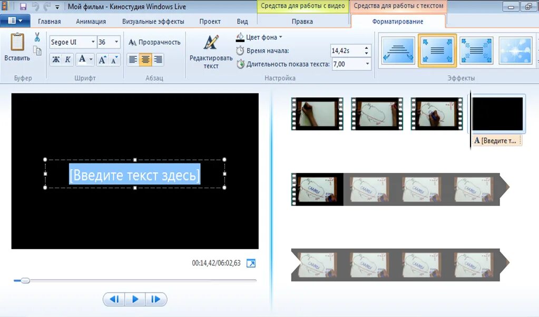Decrease font size with shrink icon

click(114, 60)
